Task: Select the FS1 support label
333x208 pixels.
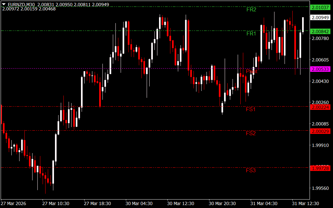Action: click(x=251, y=110)
